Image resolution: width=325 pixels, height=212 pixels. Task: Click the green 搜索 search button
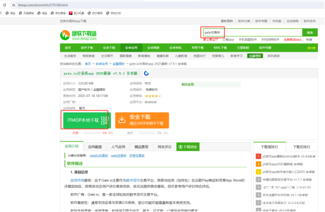point(310,32)
